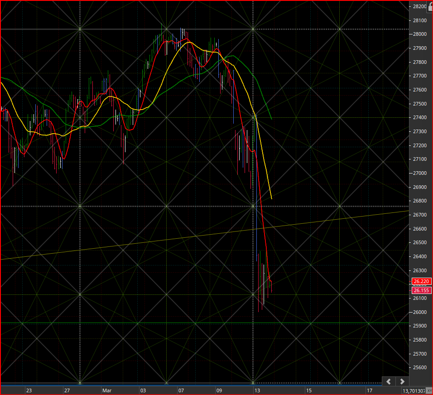Image resolution: width=433 pixels, height=395 pixels.
Task: Click the 13 date label on the time axis
Action: (257, 390)
